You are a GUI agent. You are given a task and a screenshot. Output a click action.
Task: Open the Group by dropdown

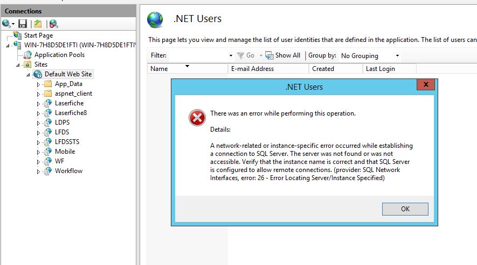(370, 56)
